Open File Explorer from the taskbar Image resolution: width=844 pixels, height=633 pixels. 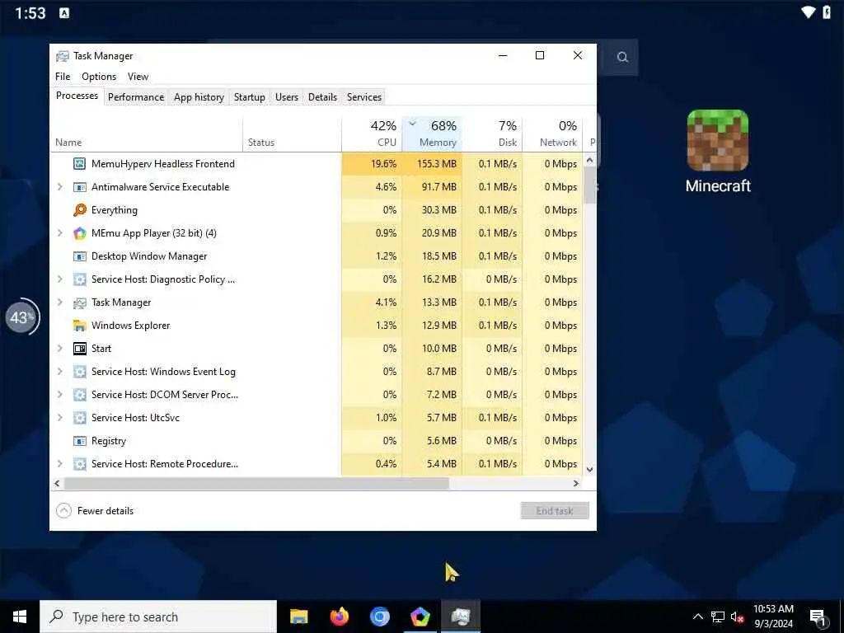pyautogui.click(x=298, y=617)
